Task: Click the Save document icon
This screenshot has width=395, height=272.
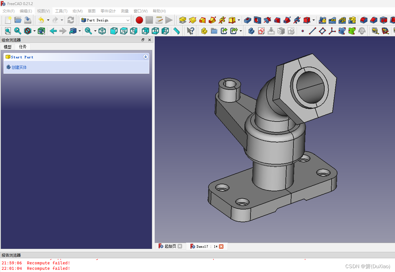Action: (28, 20)
